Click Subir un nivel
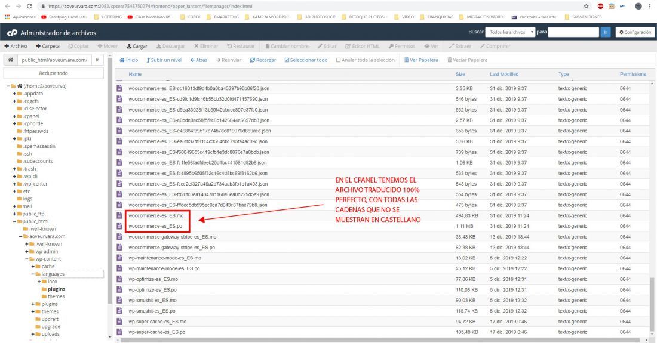Image resolution: width=657 pixels, height=343 pixels. pos(164,60)
